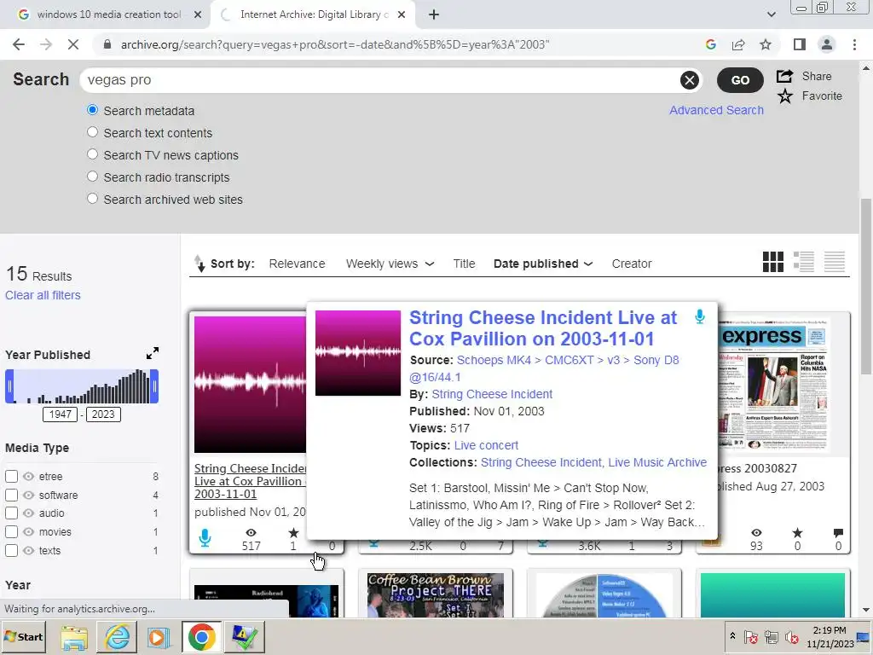Image resolution: width=873 pixels, height=655 pixels.
Task: Click the left year range slider handle
Action: 9,386
